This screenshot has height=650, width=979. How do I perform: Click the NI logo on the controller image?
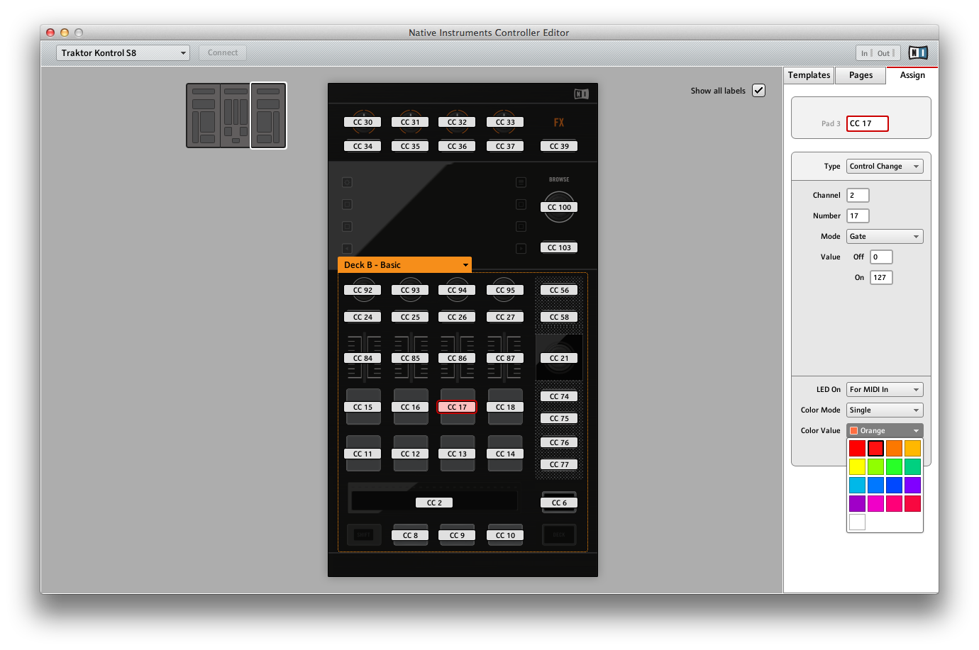581,94
